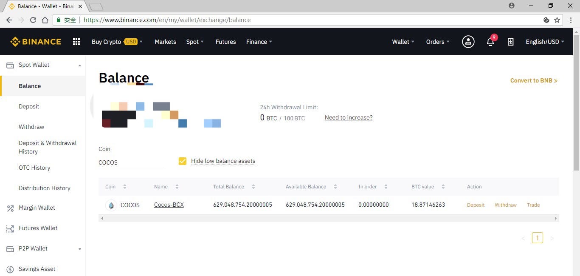Expand the Orders dropdown in header
The image size is (580, 276).
[438, 42]
